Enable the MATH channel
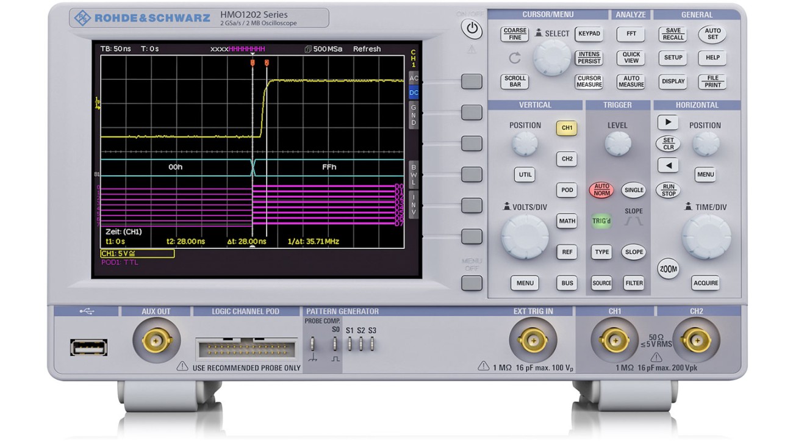Image resolution: width=793 pixels, height=446 pixels. [567, 221]
